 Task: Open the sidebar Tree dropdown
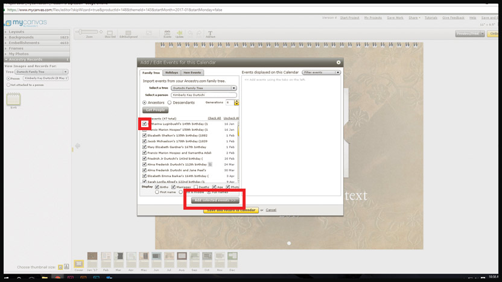42,72
